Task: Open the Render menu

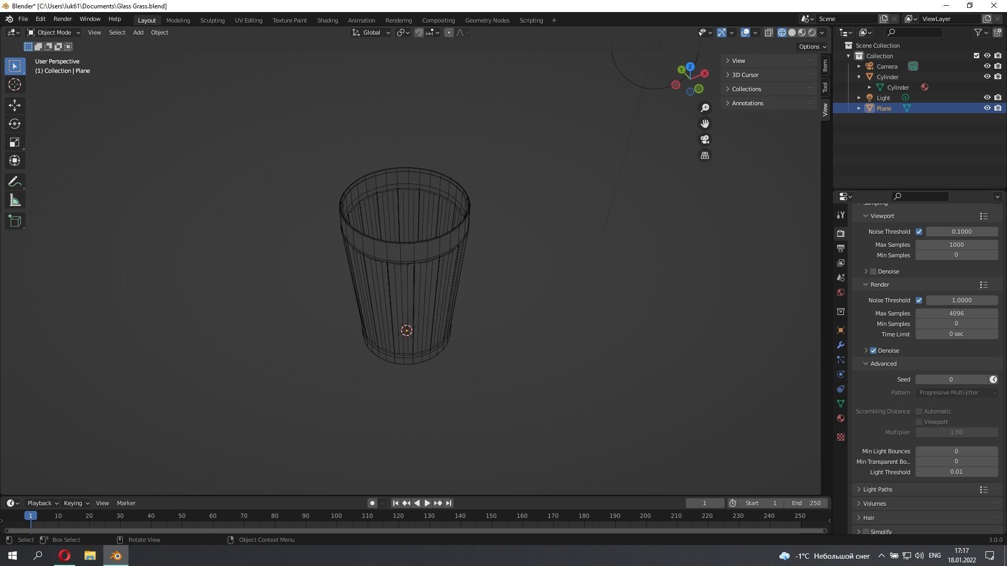Action: (62, 19)
